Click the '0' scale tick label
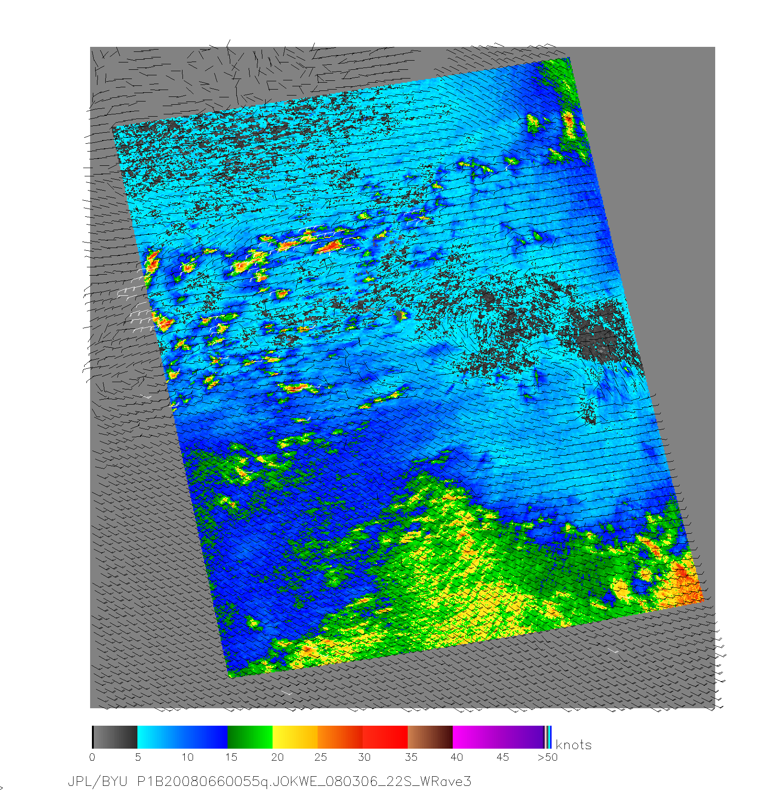Screen dimensions: 763x790 coord(92,757)
